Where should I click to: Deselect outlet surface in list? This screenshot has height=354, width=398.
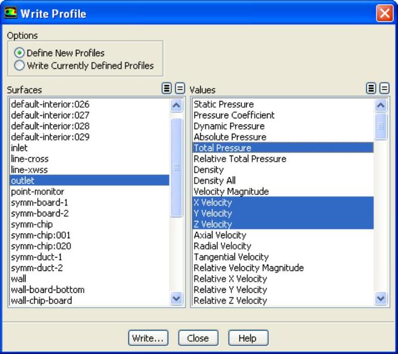pyautogui.click(x=22, y=181)
